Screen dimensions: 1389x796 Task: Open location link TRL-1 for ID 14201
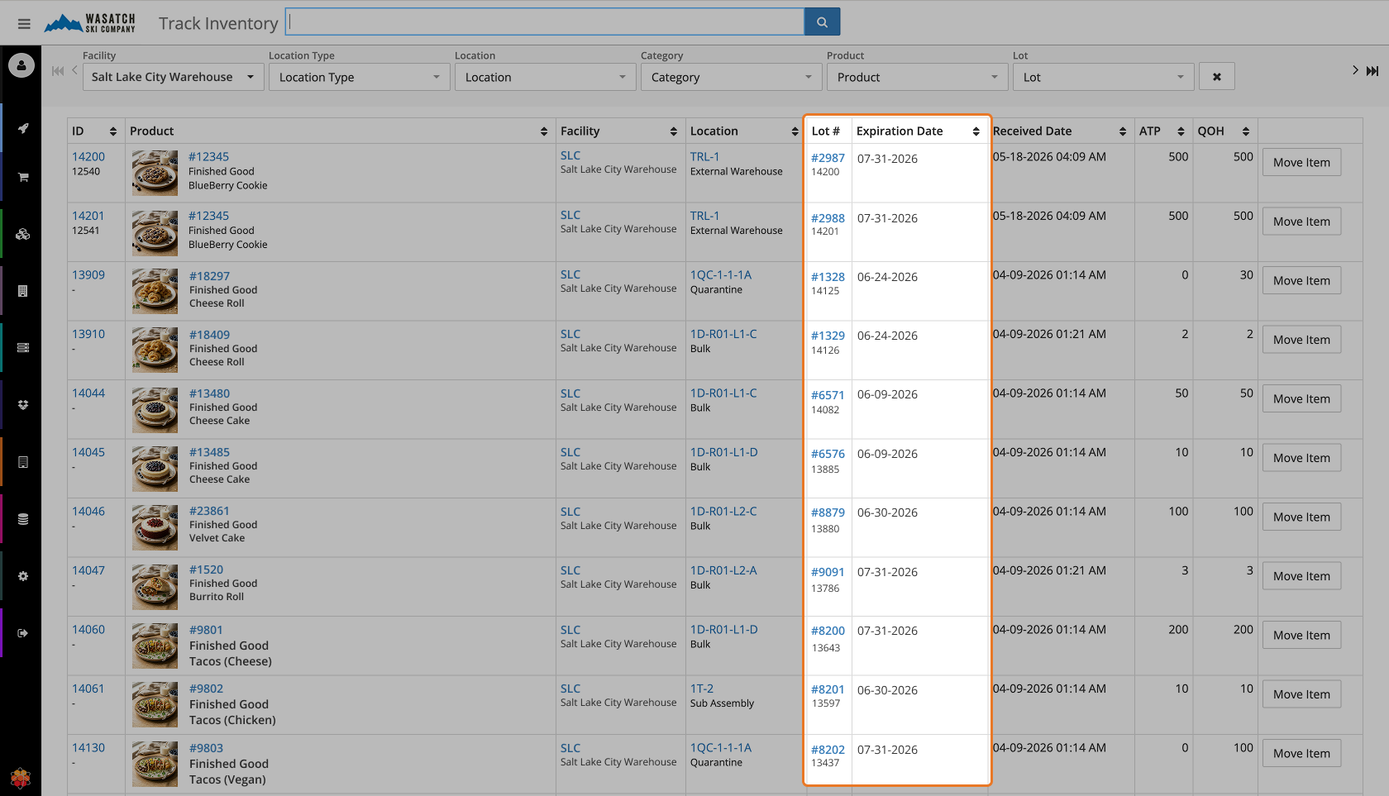point(704,216)
